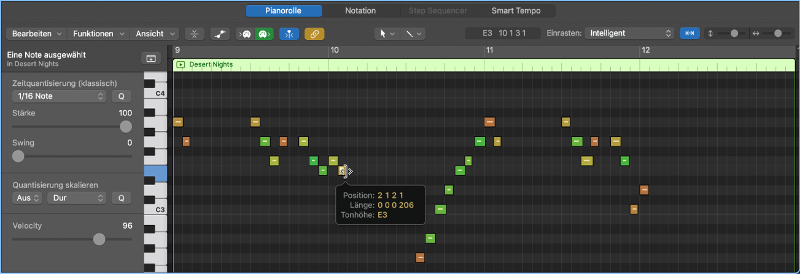Open the Bearbeiten menu

pyautogui.click(x=37, y=34)
